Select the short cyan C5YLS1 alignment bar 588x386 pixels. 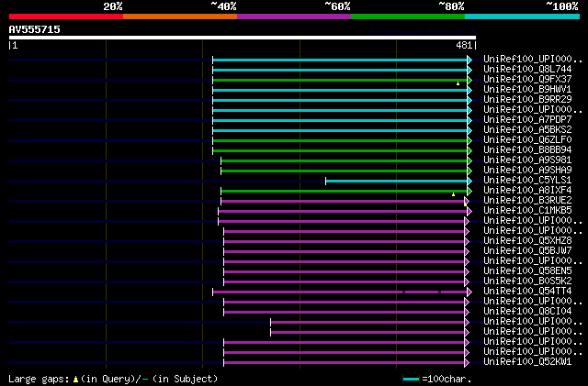click(x=397, y=181)
